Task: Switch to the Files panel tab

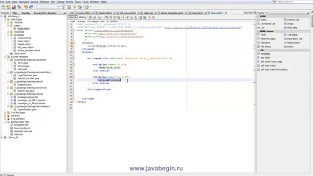Action: click(15, 13)
